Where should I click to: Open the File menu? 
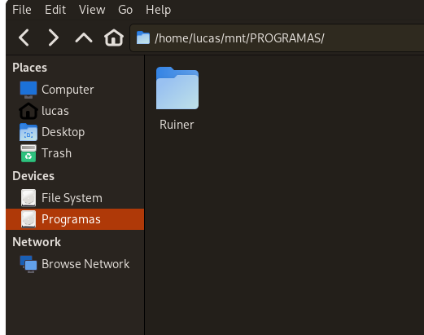tap(22, 10)
